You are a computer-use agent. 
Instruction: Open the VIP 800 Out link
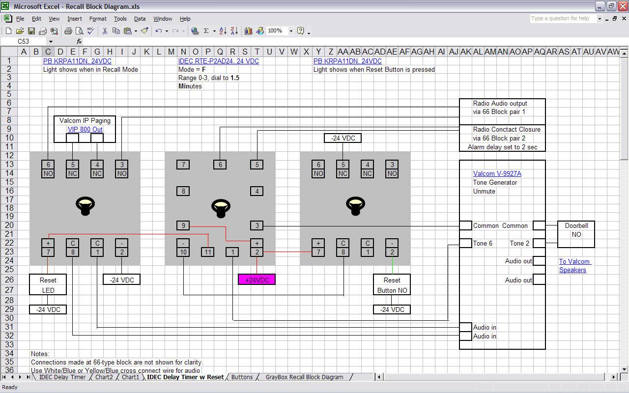coord(85,129)
